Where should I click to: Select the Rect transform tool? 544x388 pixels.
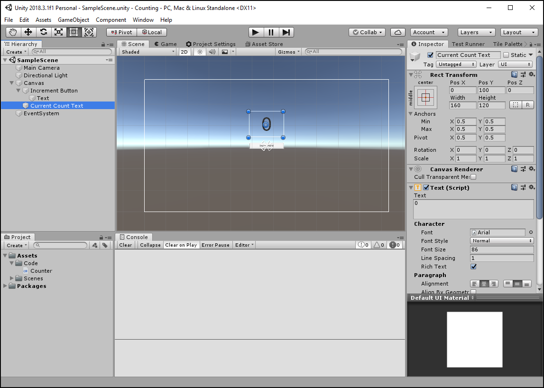click(74, 32)
